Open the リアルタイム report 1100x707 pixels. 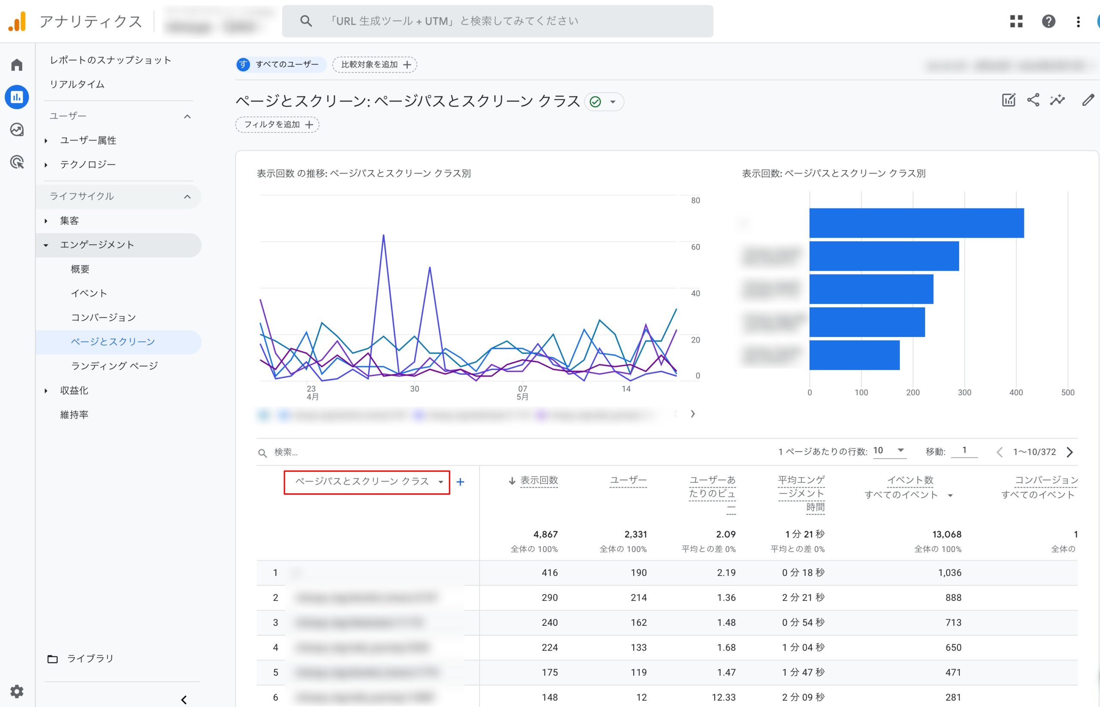77,85
